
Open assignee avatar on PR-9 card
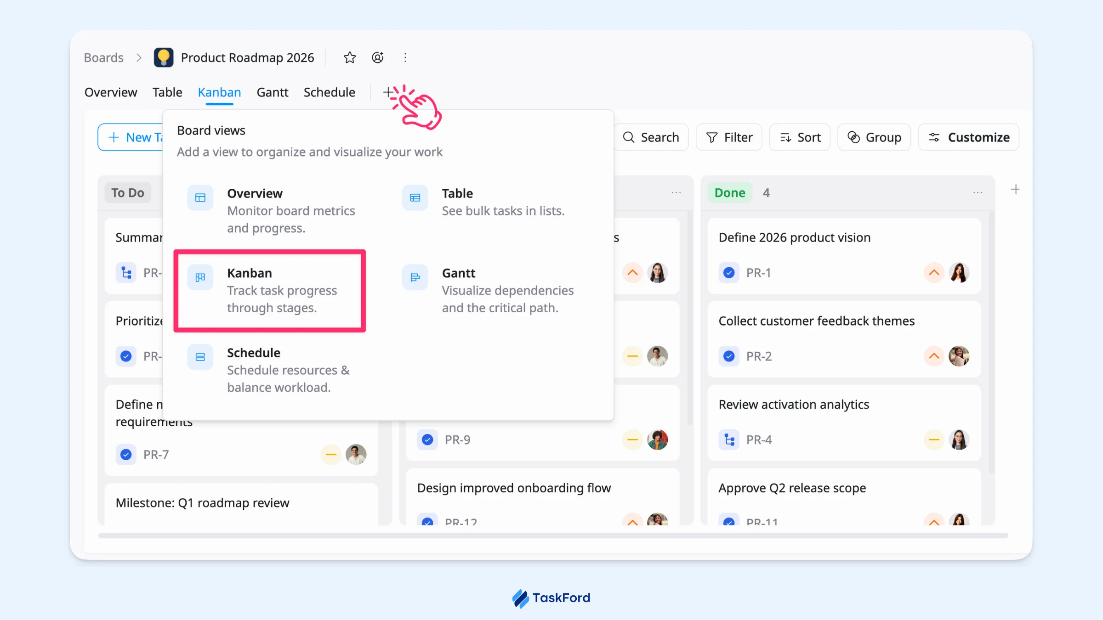point(658,440)
